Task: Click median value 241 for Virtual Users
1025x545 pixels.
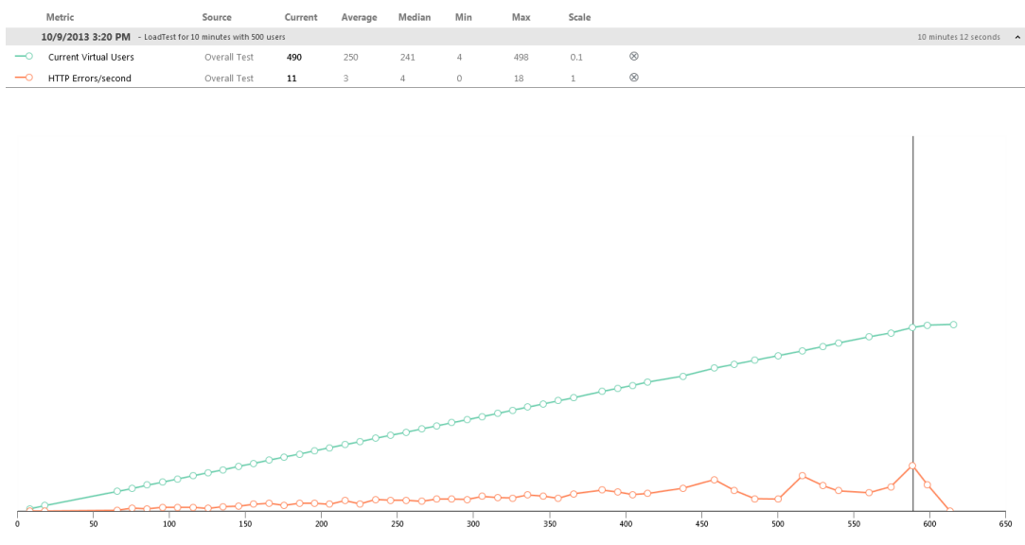Action: click(407, 57)
